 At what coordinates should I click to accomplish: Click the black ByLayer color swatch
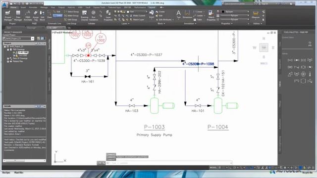pyautogui.click(x=223, y=12)
